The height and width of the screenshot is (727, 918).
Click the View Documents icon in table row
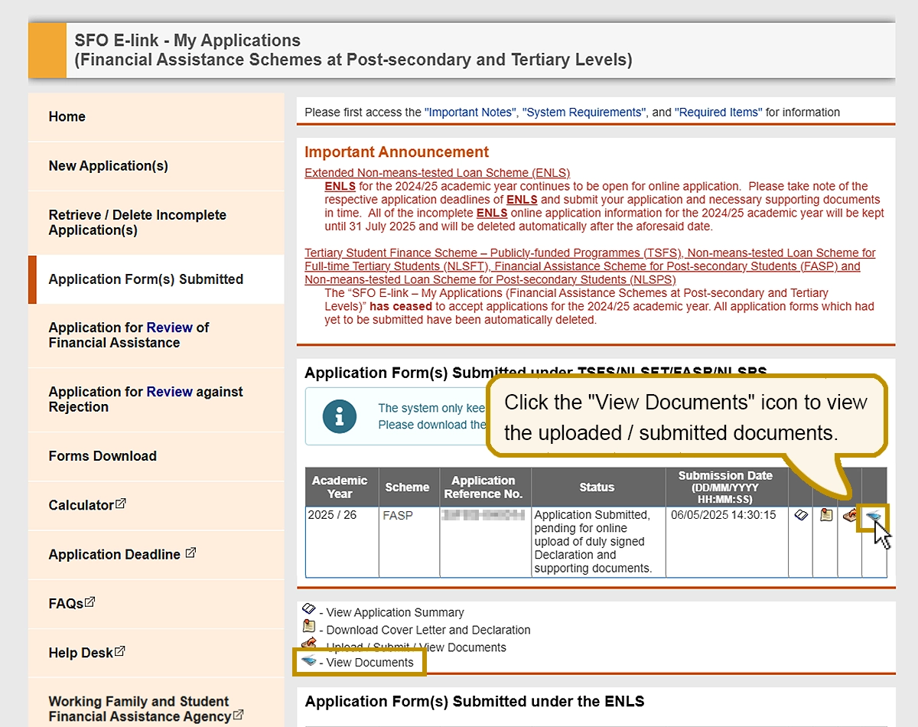(873, 517)
